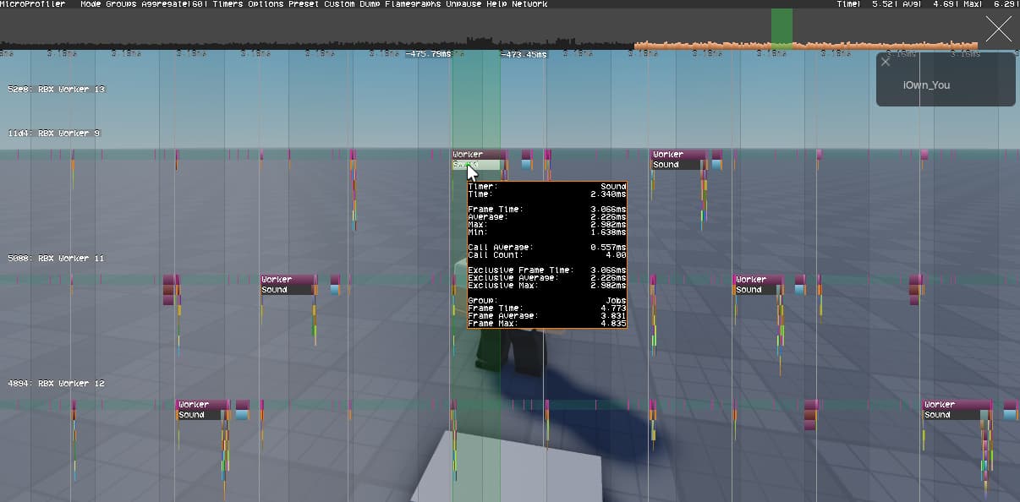Select the -473.45ms time marker

click(524, 54)
